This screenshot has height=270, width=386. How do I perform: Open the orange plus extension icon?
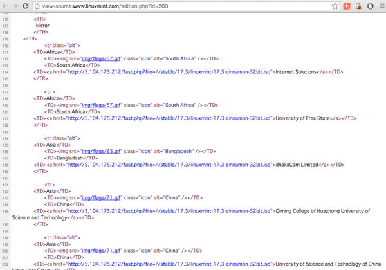(347, 5)
